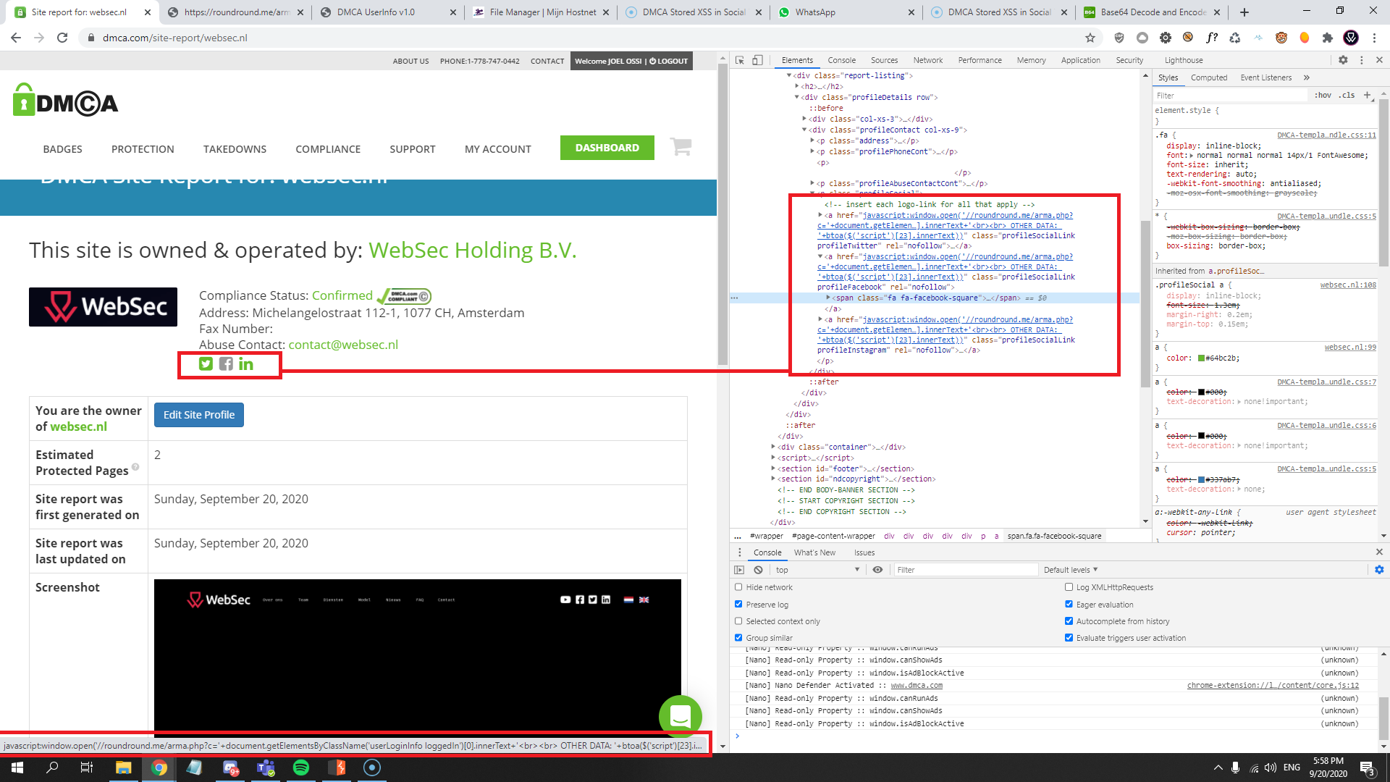Show the console sidebar icon

(739, 570)
